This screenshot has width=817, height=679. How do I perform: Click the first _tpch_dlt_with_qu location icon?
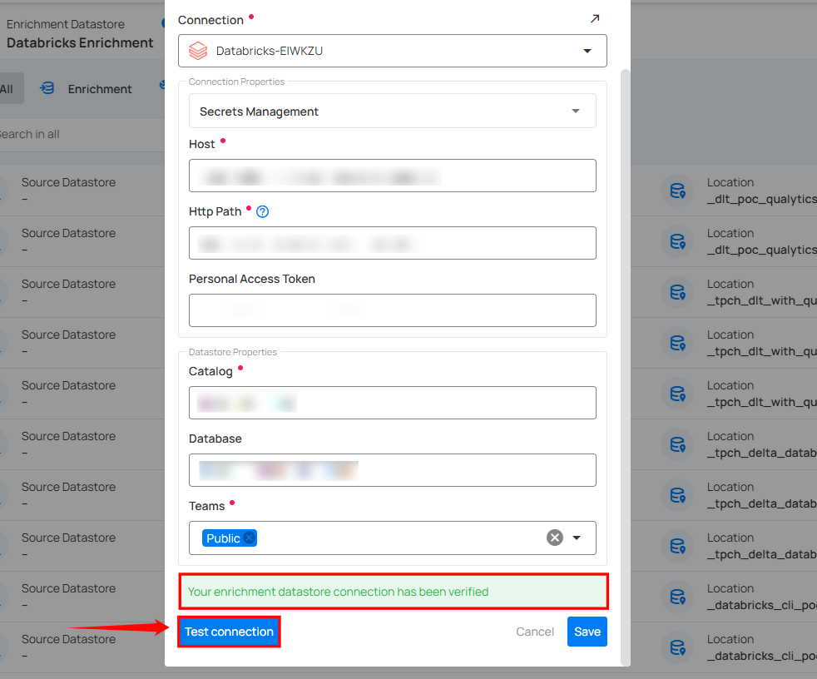pos(677,292)
